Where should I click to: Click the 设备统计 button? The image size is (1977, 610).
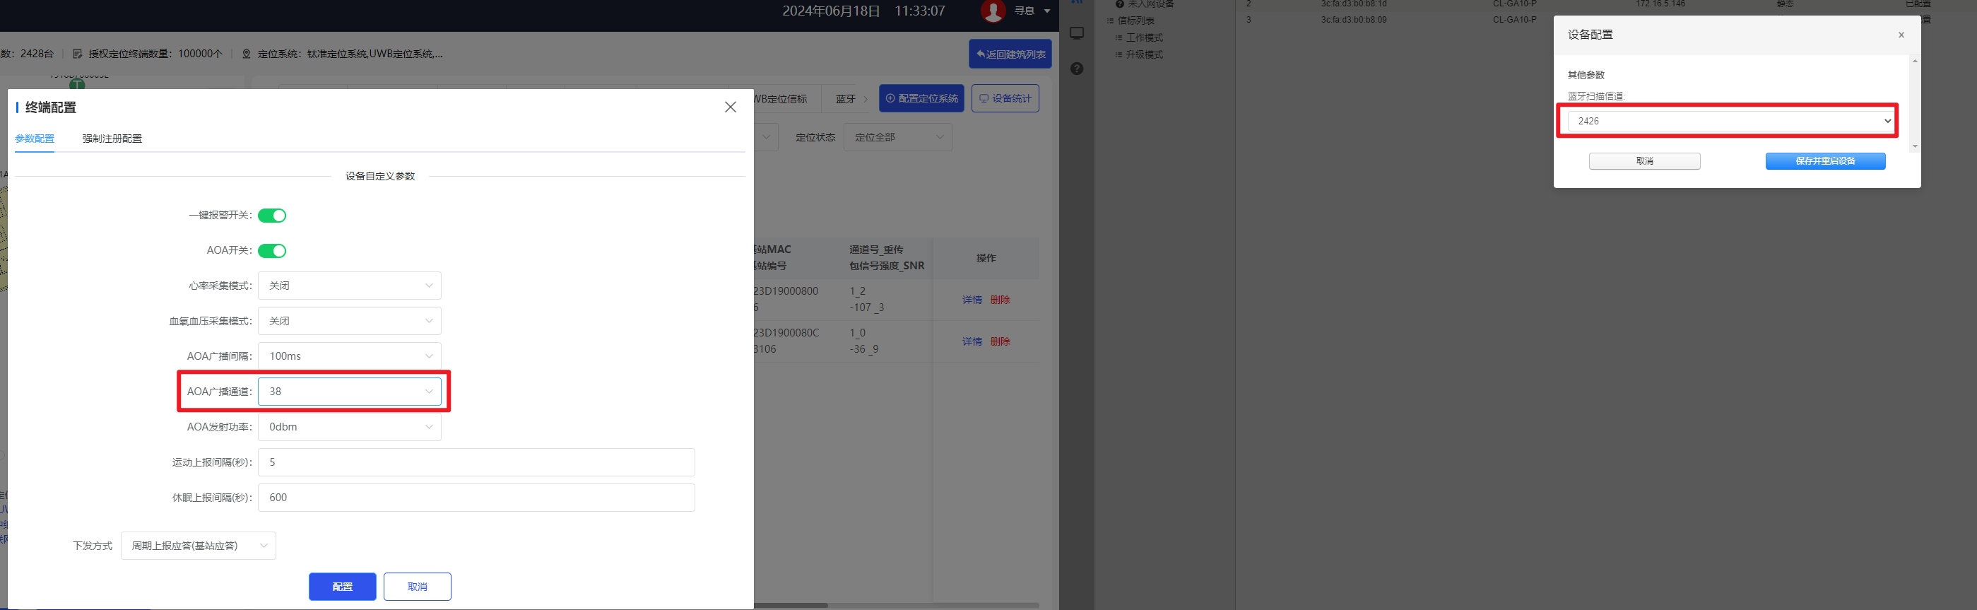1005,98
